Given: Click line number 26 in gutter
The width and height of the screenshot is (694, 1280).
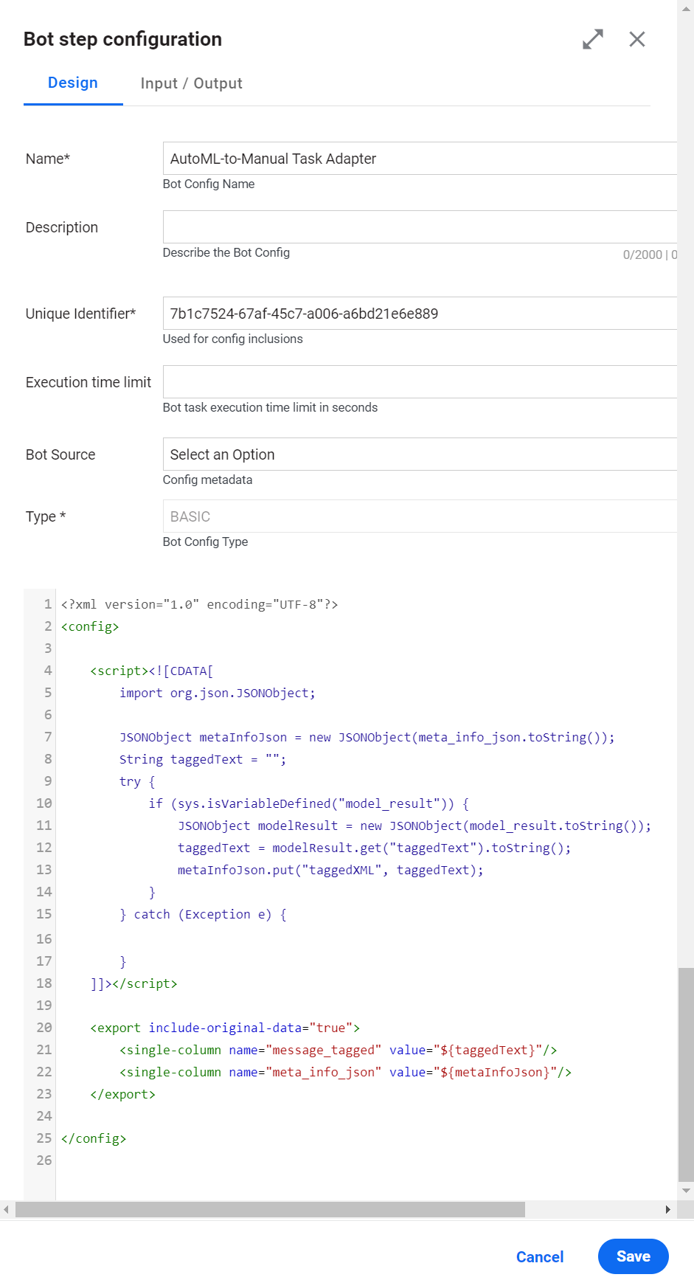Looking at the screenshot, I should pos(44,1160).
